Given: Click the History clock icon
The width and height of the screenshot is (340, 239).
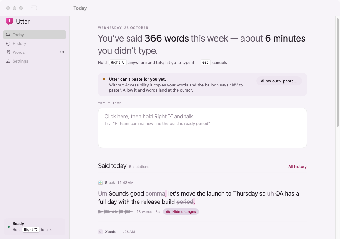Looking at the screenshot, I should (8, 43).
